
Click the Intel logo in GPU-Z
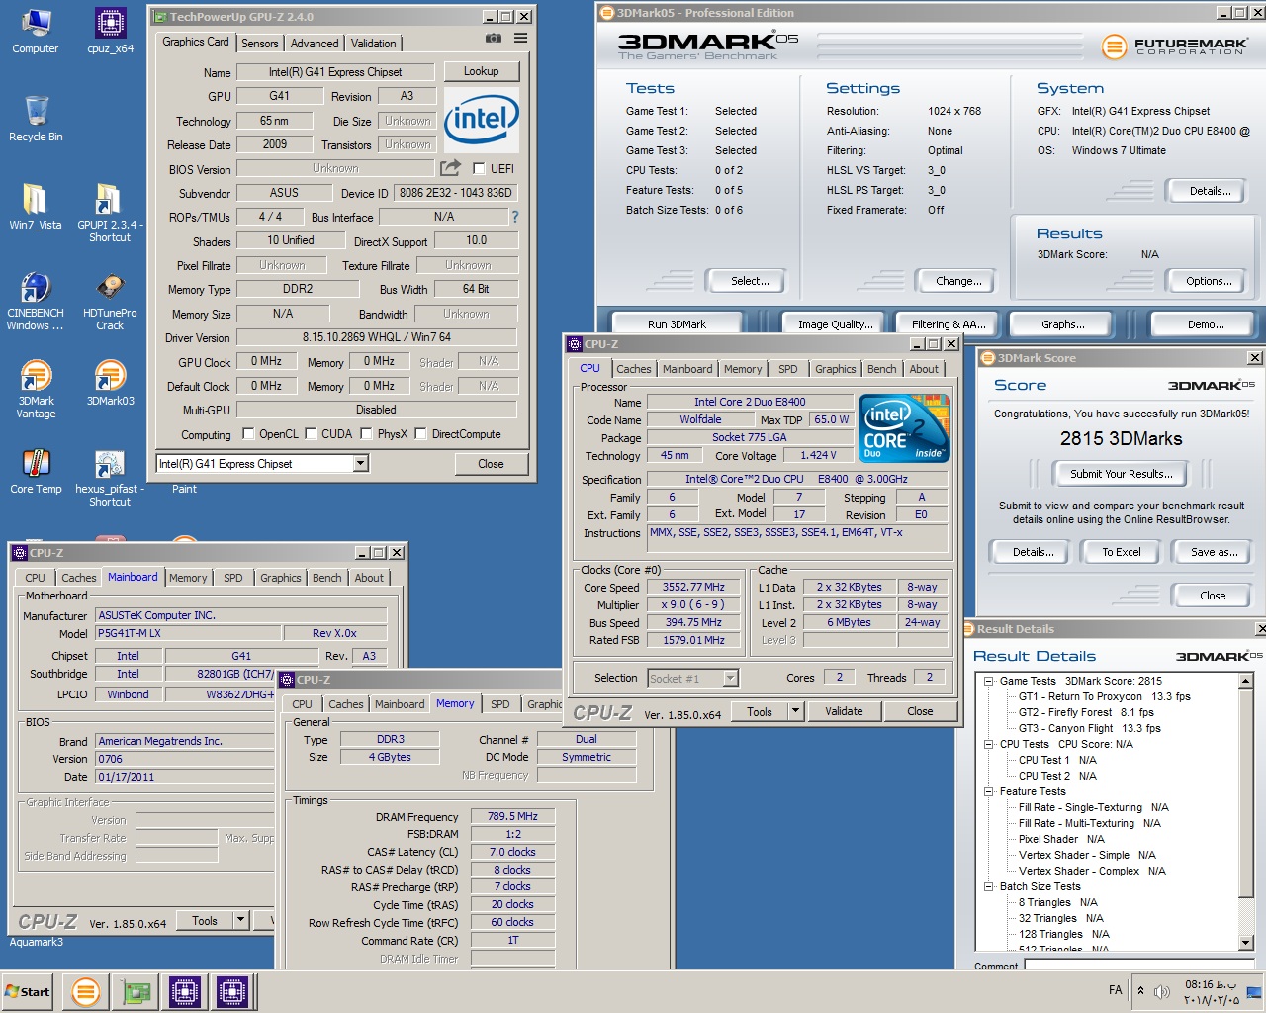click(x=482, y=119)
